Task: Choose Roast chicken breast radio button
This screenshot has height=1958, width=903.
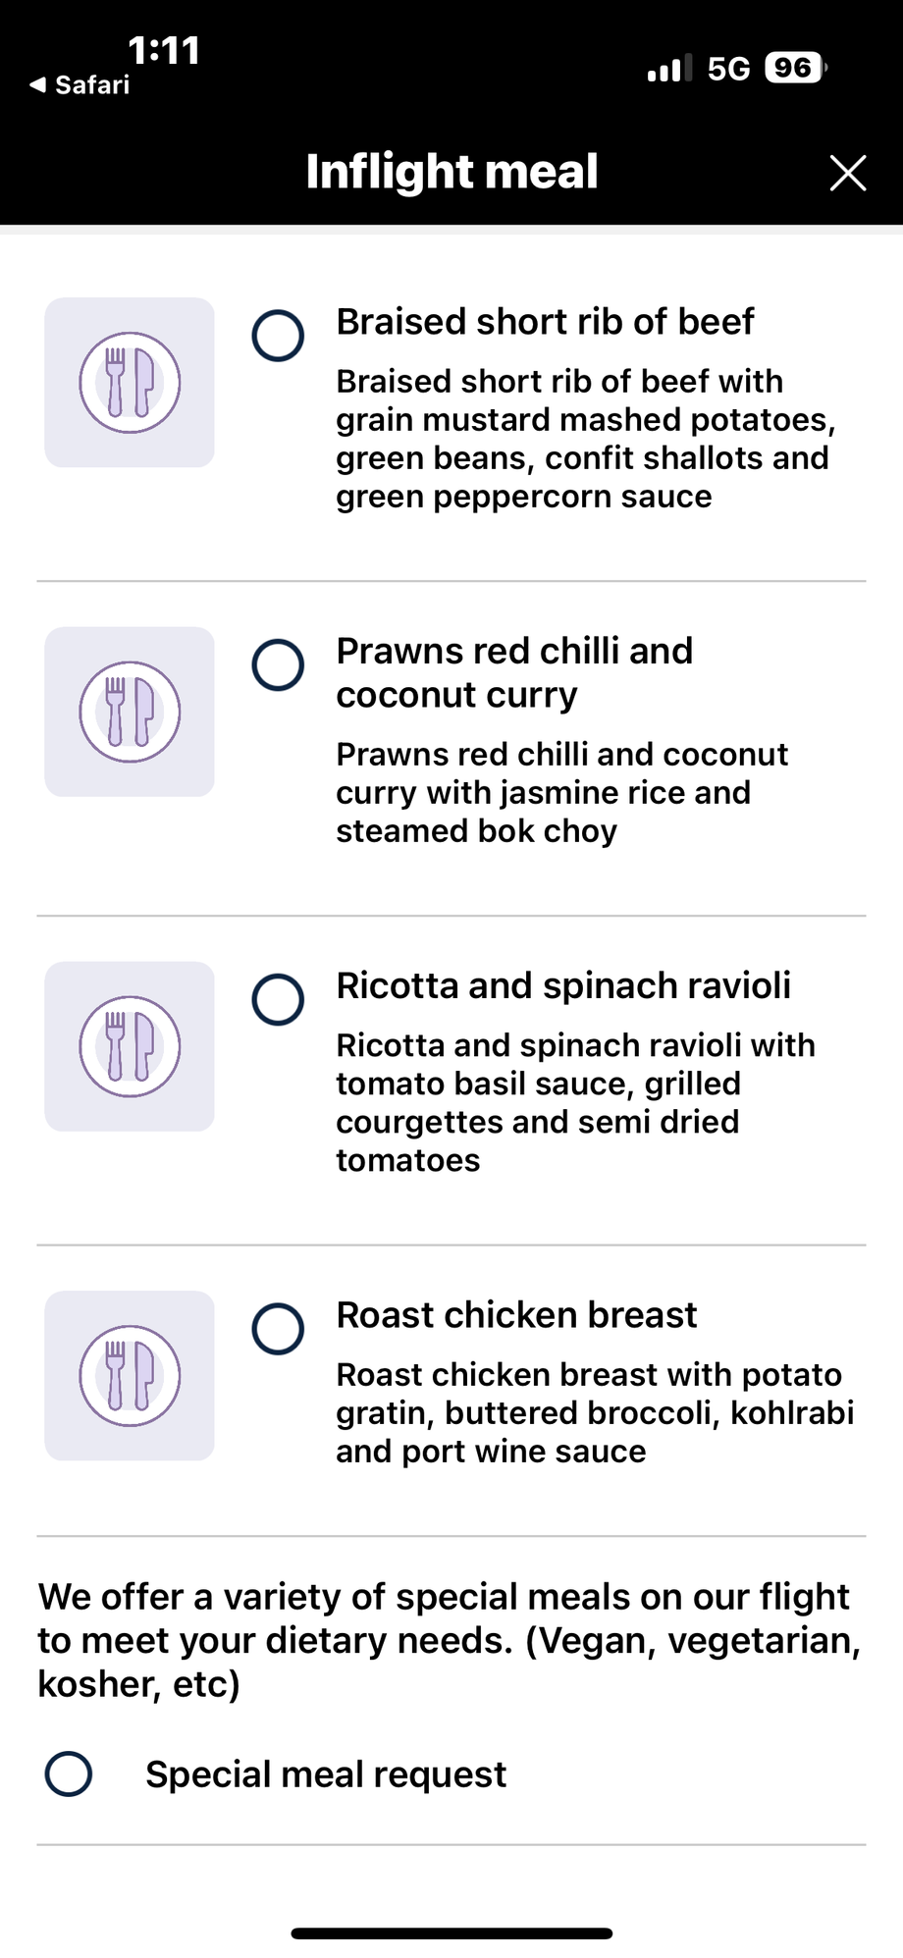Action: pyautogui.click(x=278, y=1329)
